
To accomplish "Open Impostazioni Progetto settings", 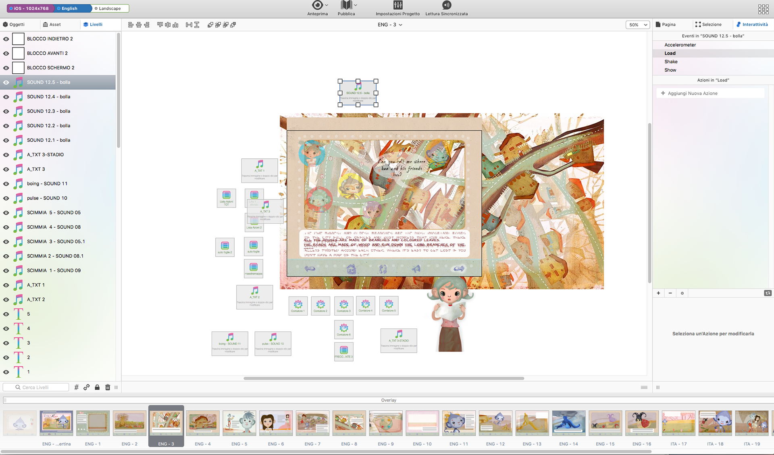I will tap(397, 5).
